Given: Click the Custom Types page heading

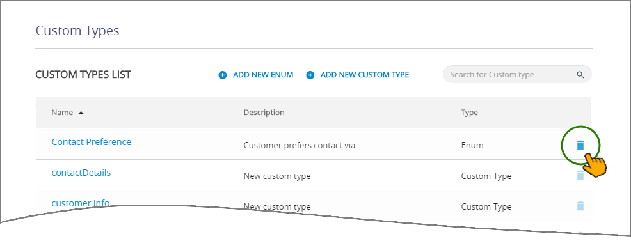Looking at the screenshot, I should [x=77, y=31].
